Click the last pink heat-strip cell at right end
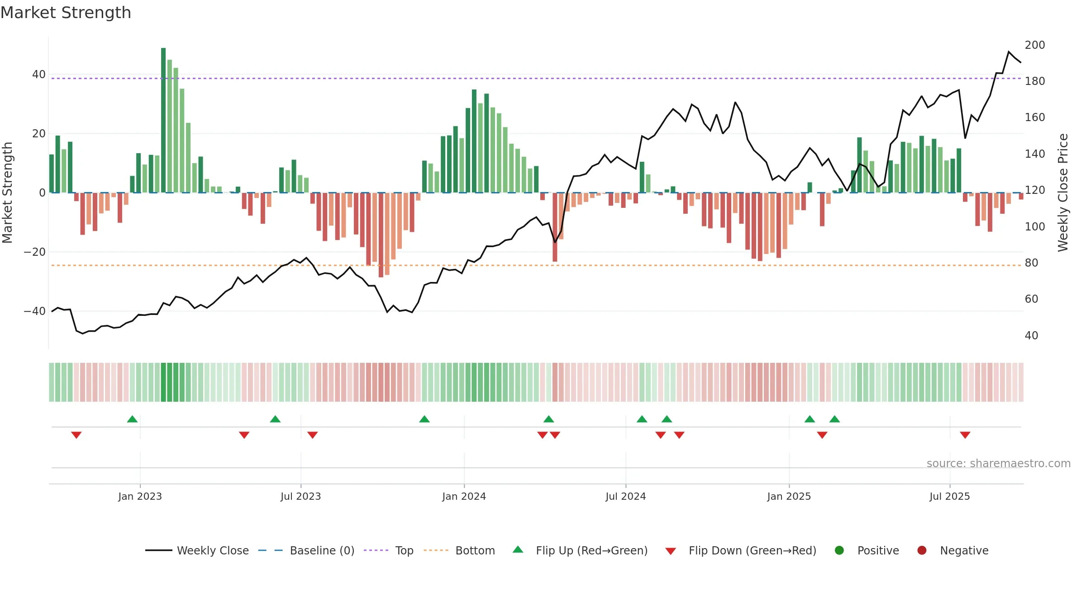The image size is (1086, 610). (x=1021, y=382)
